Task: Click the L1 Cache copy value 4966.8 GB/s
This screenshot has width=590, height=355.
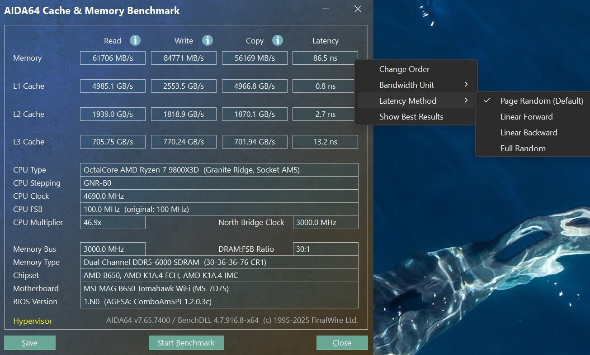Action: coord(255,86)
